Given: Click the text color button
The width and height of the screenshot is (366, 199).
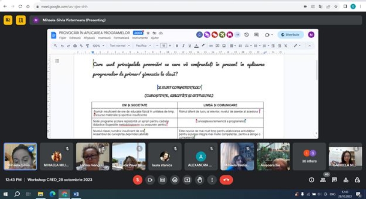Looking at the screenshot, I should coord(196,45).
